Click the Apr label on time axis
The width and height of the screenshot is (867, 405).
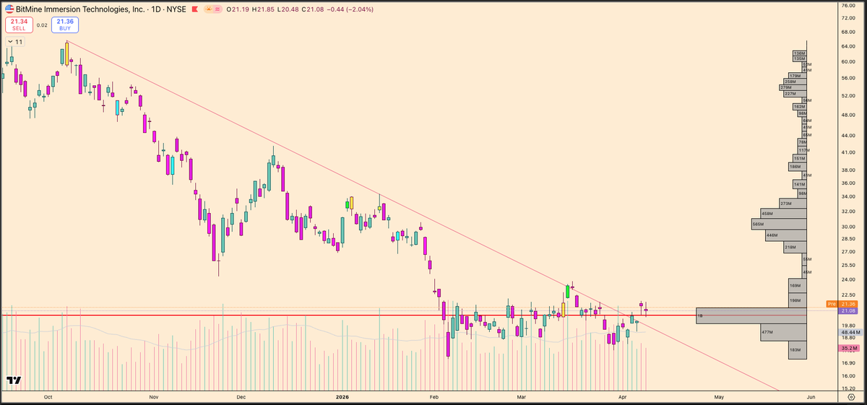(623, 396)
